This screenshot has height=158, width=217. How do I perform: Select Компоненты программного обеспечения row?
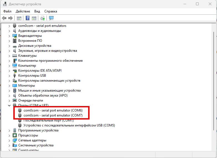(50, 61)
